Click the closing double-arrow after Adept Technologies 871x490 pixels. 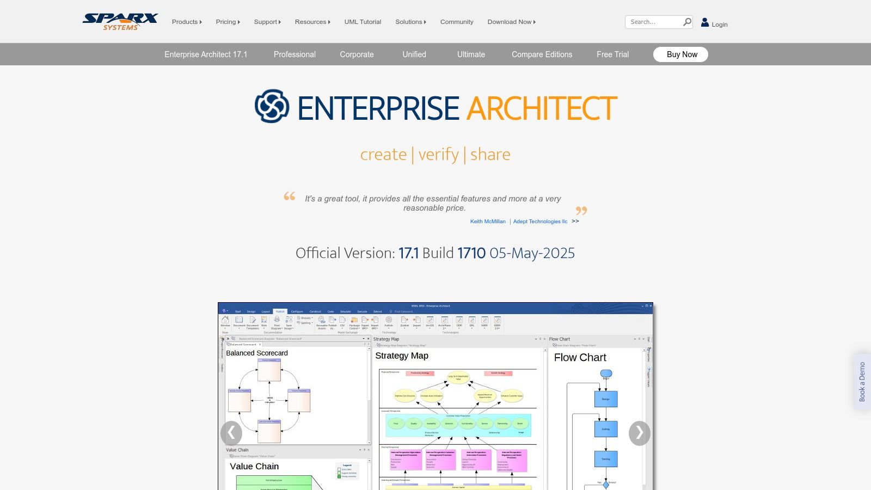pyautogui.click(x=575, y=221)
